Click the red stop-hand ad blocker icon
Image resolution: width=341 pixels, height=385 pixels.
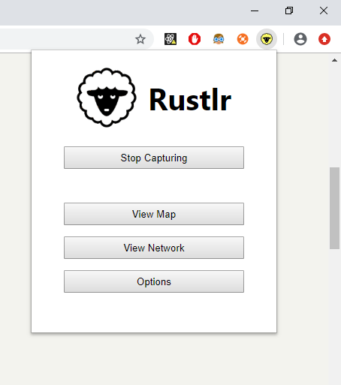[195, 39]
